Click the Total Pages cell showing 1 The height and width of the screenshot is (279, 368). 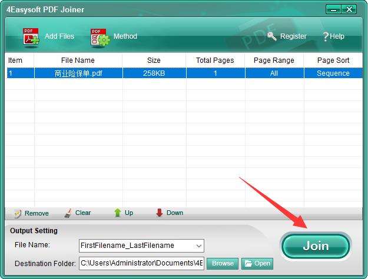216,73
